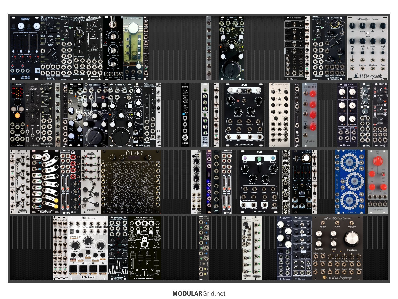Viewport: 398px width, 299px height.
Task: Click the Audio Out jack on DIY Looping Delay
Action: [229, 137]
